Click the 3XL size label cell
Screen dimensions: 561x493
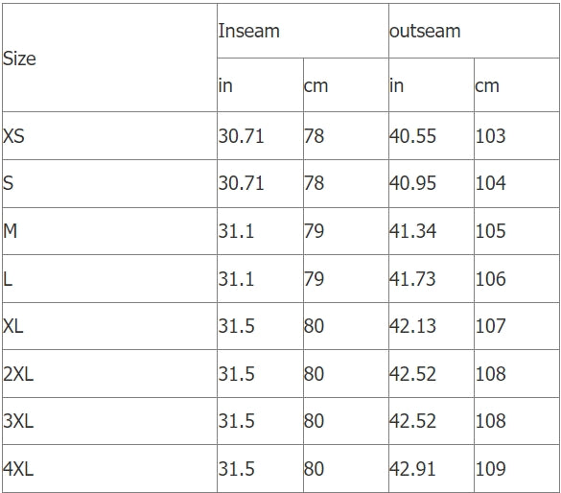(x=109, y=421)
